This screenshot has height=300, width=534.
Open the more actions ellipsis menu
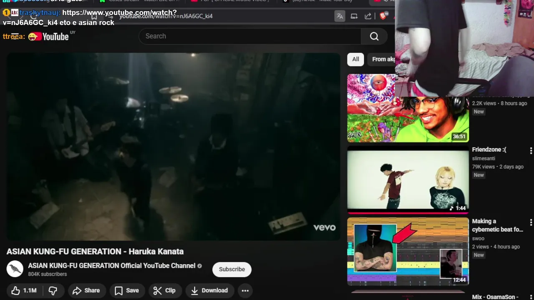[x=245, y=290]
